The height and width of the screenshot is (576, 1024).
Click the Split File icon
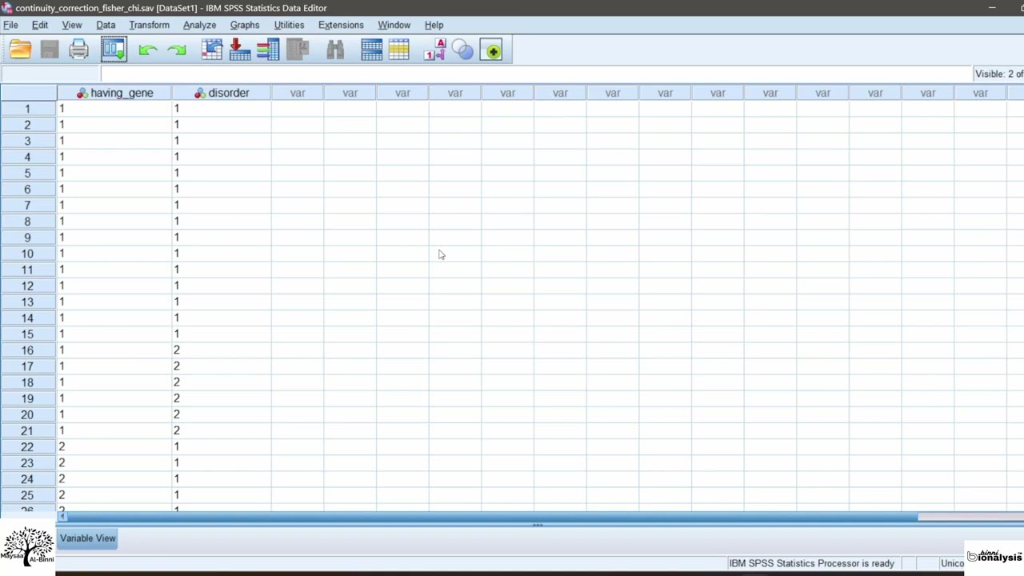(x=371, y=50)
